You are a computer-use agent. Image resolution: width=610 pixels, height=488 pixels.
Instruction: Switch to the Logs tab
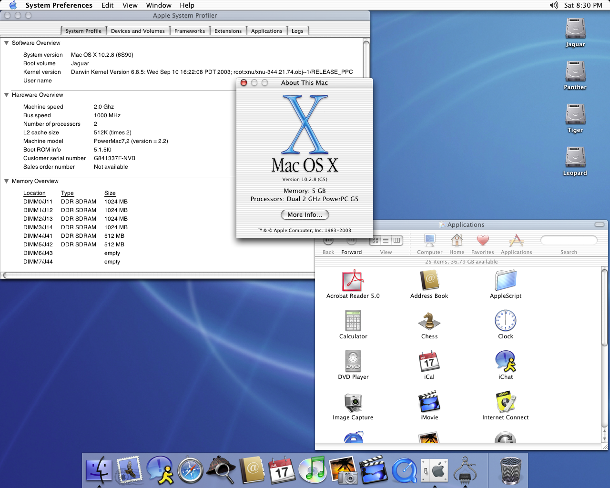click(x=297, y=31)
